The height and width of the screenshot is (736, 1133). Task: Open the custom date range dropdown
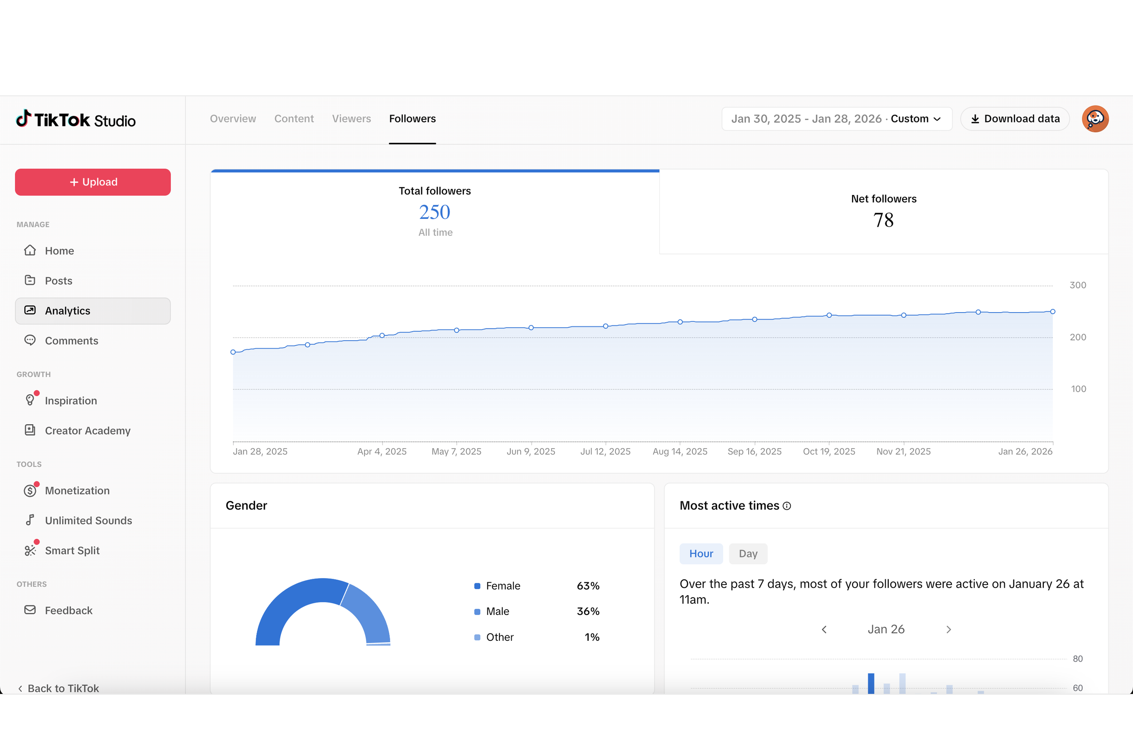click(837, 119)
